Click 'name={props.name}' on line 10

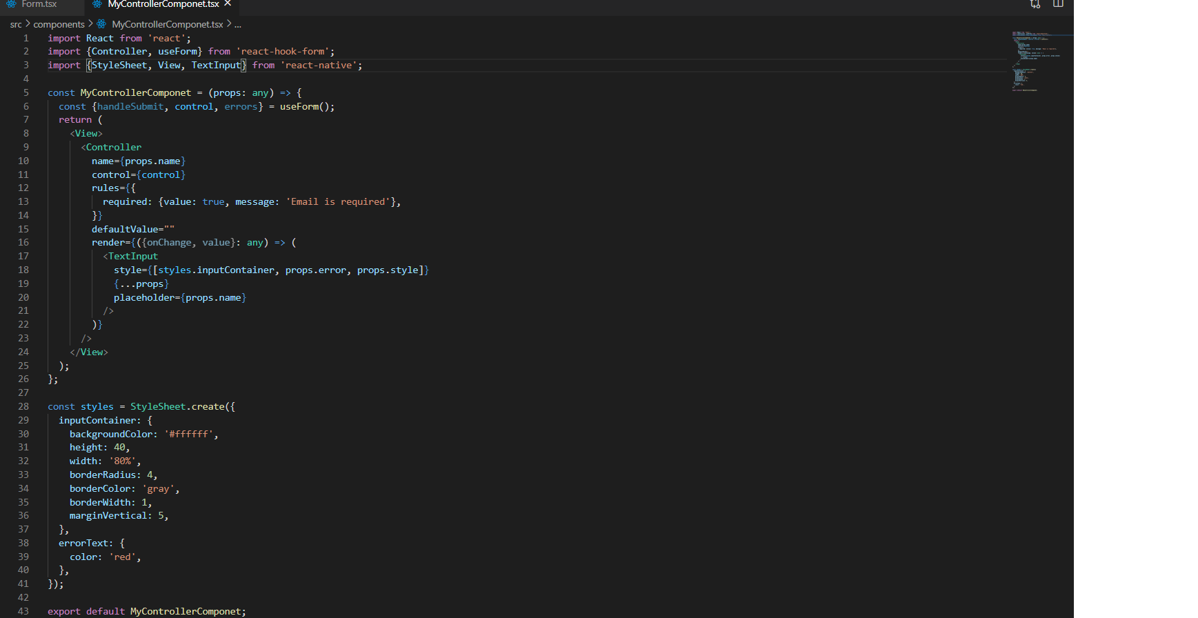139,161
